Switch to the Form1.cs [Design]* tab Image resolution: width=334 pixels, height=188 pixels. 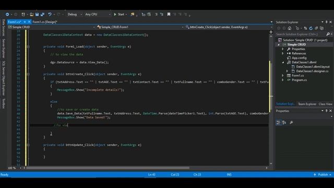(x=45, y=22)
